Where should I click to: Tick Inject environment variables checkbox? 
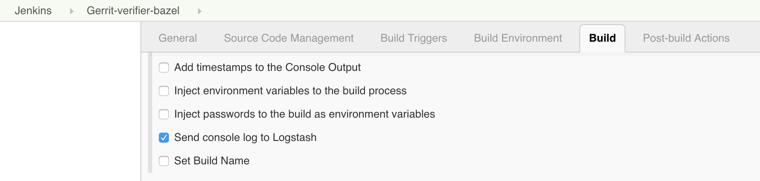164,91
